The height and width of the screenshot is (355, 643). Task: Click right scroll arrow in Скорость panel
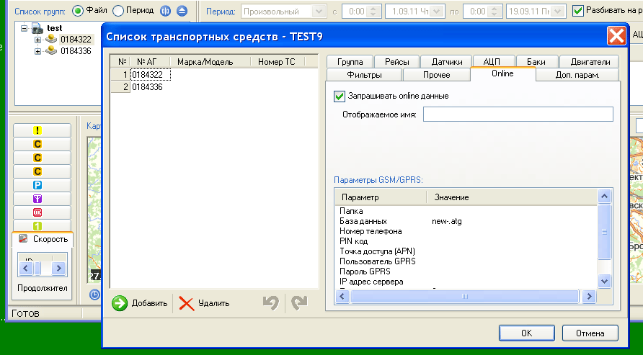point(58,269)
